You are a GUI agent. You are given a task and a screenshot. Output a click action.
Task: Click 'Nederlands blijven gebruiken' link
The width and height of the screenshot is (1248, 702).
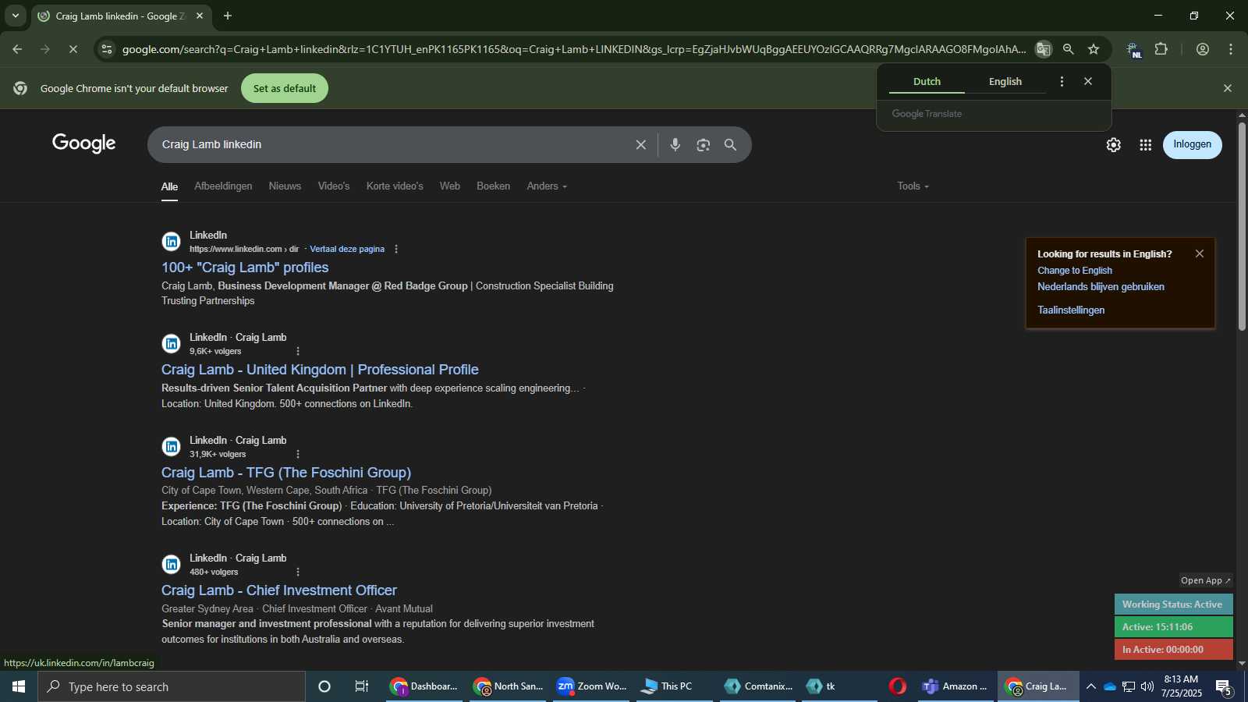tap(1101, 287)
